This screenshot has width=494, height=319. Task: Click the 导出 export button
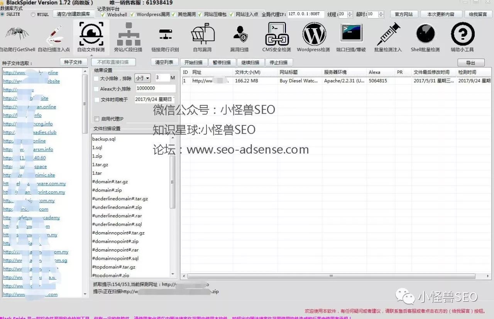point(471,63)
